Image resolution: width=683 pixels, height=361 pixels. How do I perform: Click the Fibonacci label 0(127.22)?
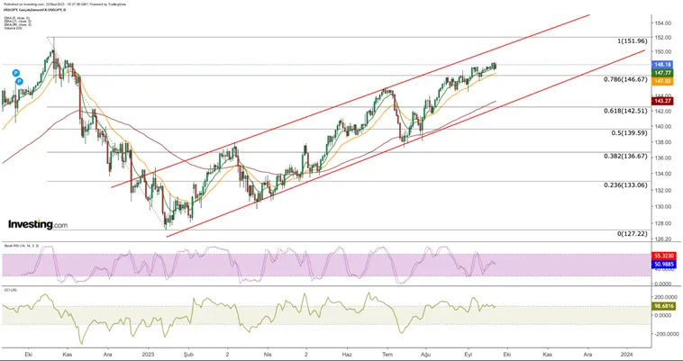[x=632, y=233]
